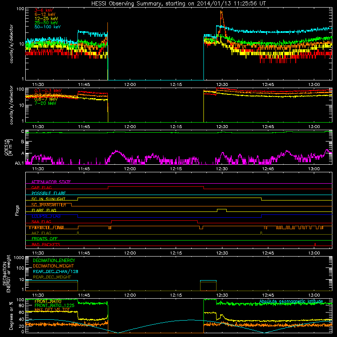Click the vertical Flags axis title
The image size is (337, 337).
17,210
